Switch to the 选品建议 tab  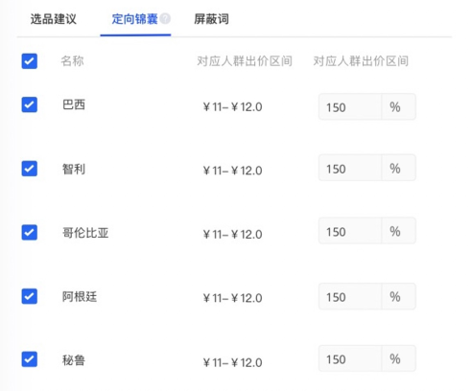[x=54, y=19]
